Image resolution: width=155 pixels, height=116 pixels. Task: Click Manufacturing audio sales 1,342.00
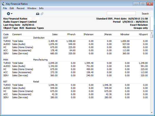point(53,66)
